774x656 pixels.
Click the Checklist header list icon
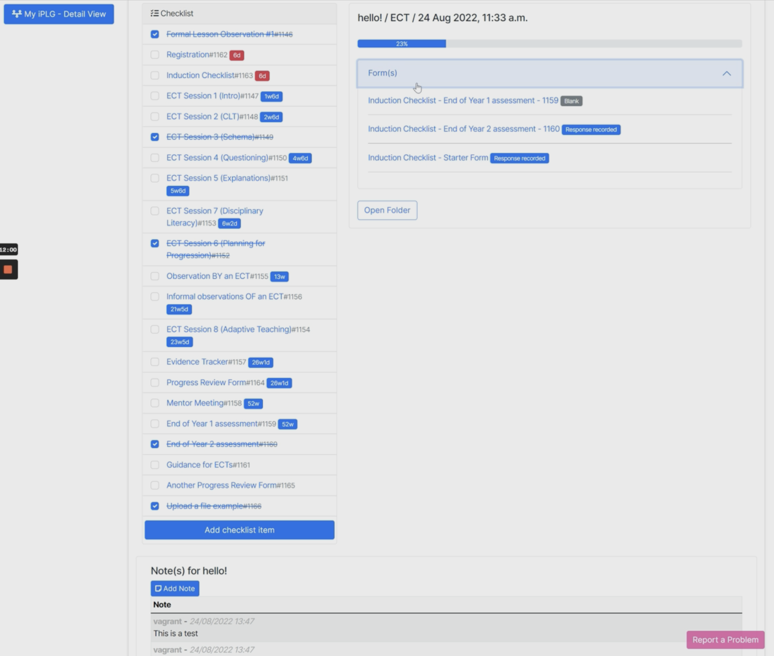pos(154,14)
